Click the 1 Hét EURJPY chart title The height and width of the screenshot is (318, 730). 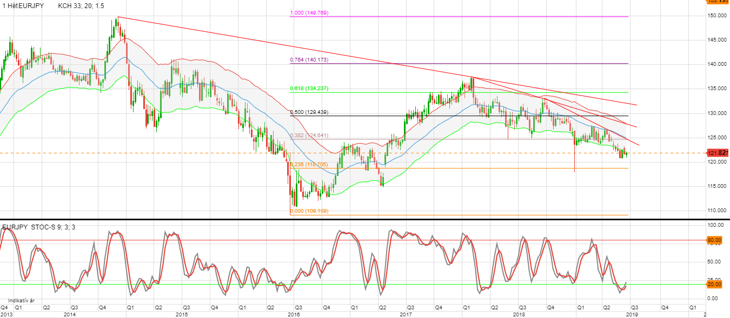click(22, 5)
